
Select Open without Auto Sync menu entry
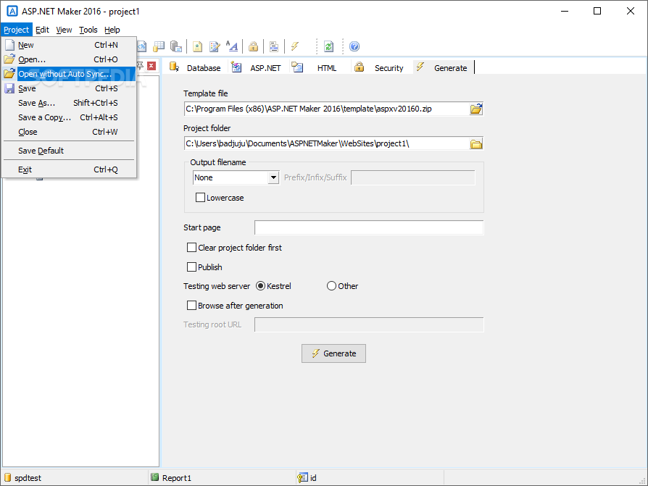coord(69,74)
